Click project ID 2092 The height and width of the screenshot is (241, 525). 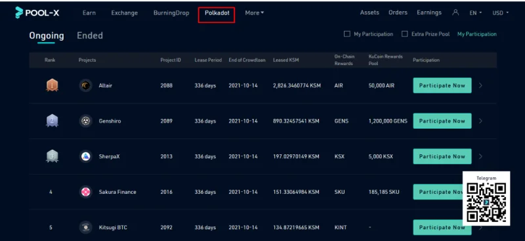coord(167,228)
